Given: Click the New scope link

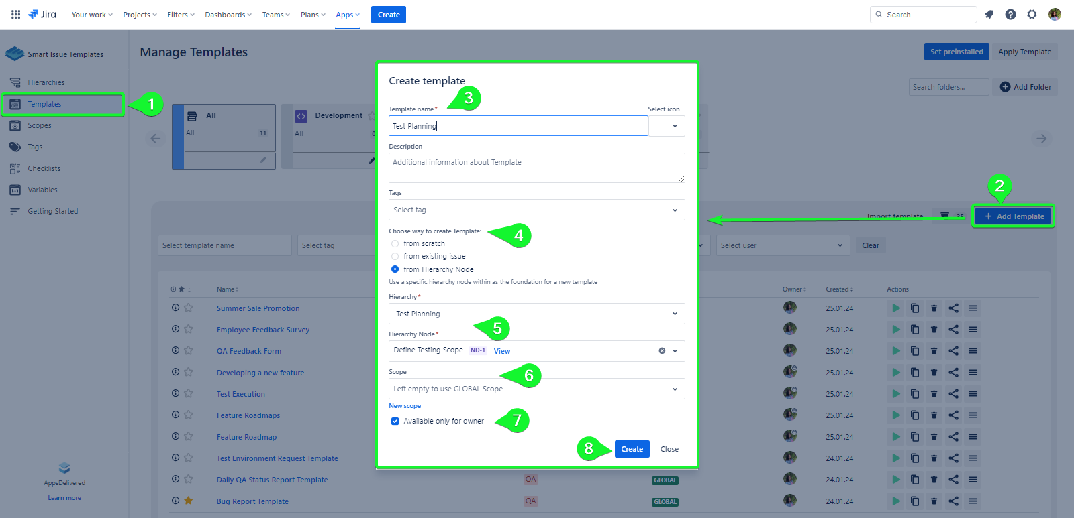Looking at the screenshot, I should point(405,406).
